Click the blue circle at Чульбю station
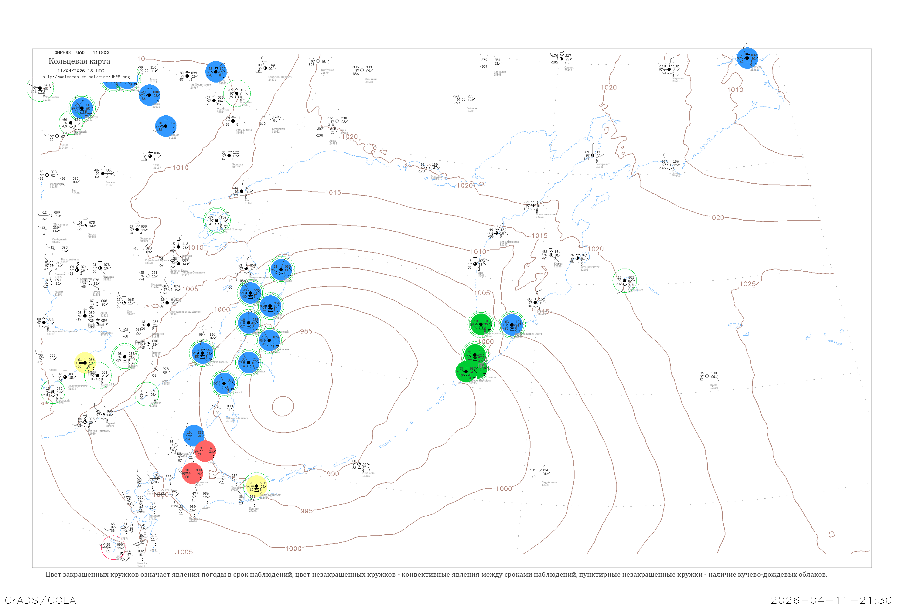The width and height of the screenshot is (911, 607). click(166, 126)
